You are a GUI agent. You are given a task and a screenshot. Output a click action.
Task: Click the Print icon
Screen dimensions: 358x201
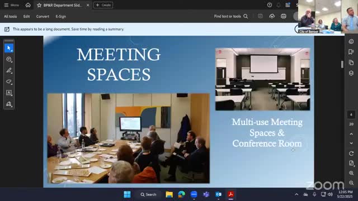tap(284, 16)
